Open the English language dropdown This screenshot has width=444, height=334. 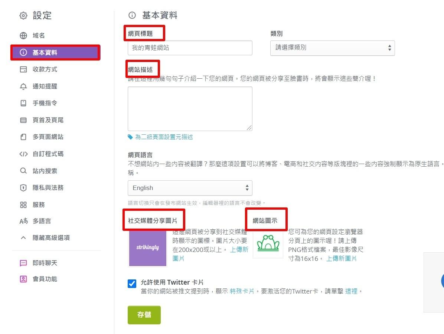coord(190,188)
